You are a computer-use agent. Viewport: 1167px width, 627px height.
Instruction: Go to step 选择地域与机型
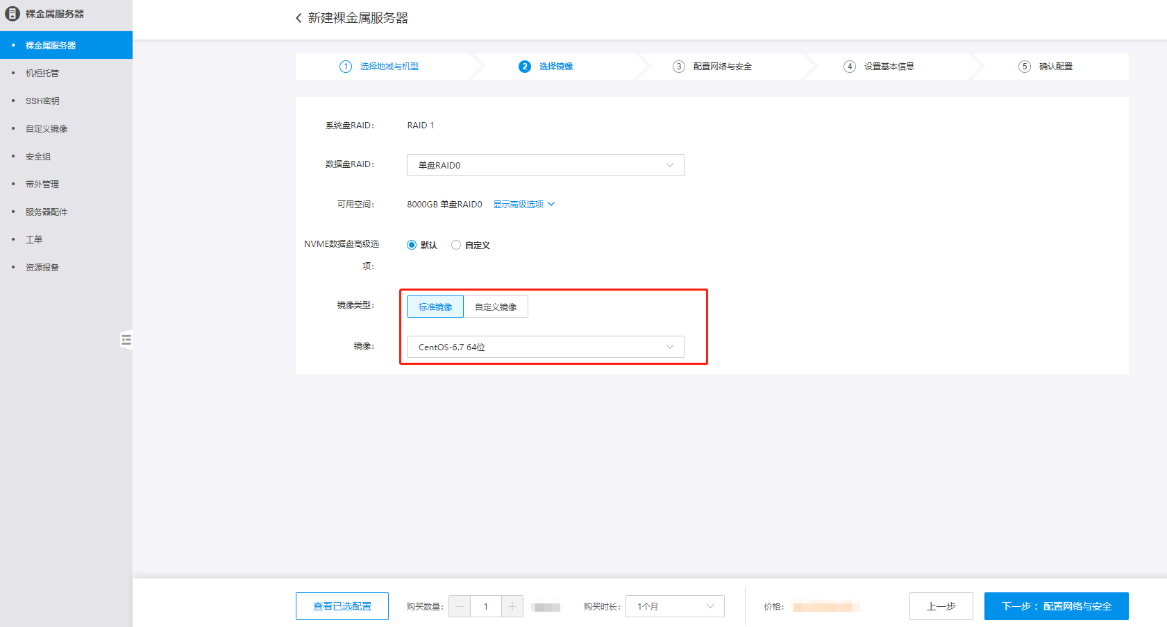(389, 67)
